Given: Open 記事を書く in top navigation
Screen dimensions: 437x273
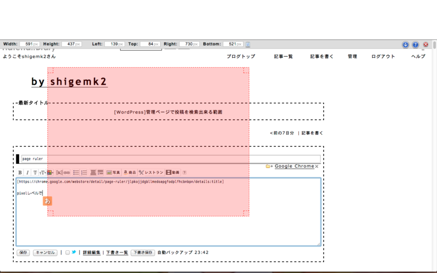Looking at the screenshot, I should (322, 56).
